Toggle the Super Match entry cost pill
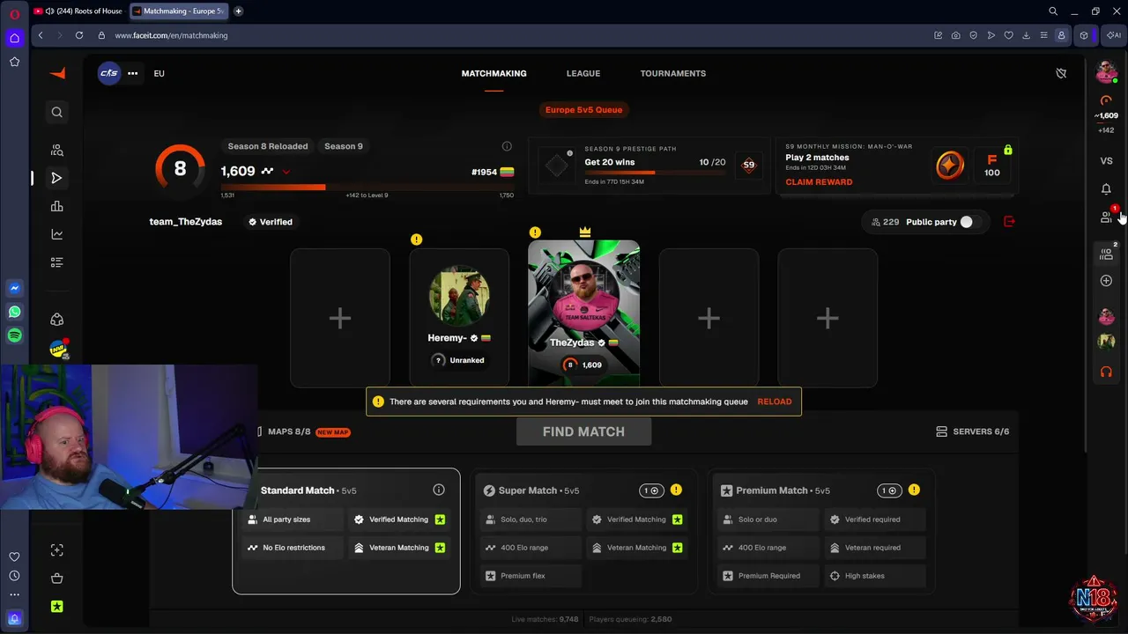The height and width of the screenshot is (634, 1128). tap(651, 490)
